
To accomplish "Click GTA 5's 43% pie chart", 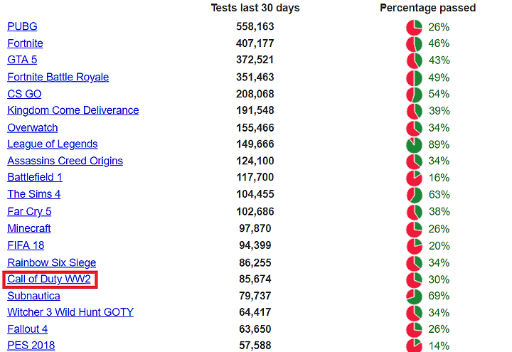I will [x=414, y=60].
